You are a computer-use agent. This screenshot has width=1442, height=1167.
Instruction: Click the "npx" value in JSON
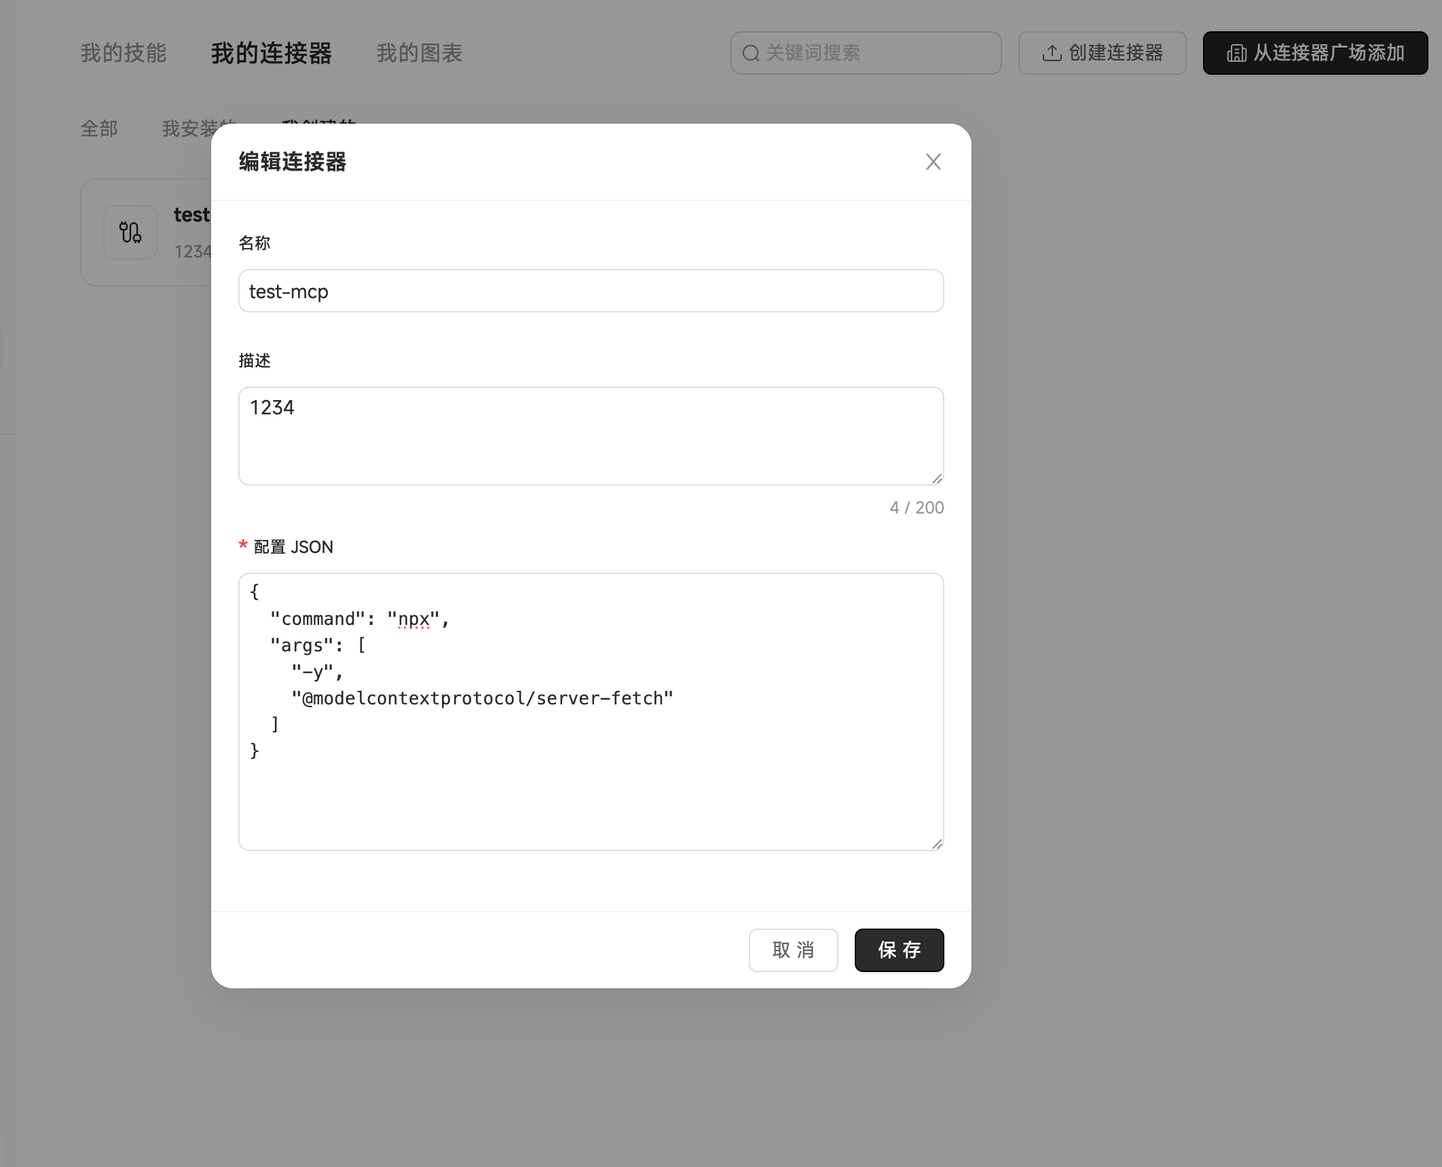(413, 619)
